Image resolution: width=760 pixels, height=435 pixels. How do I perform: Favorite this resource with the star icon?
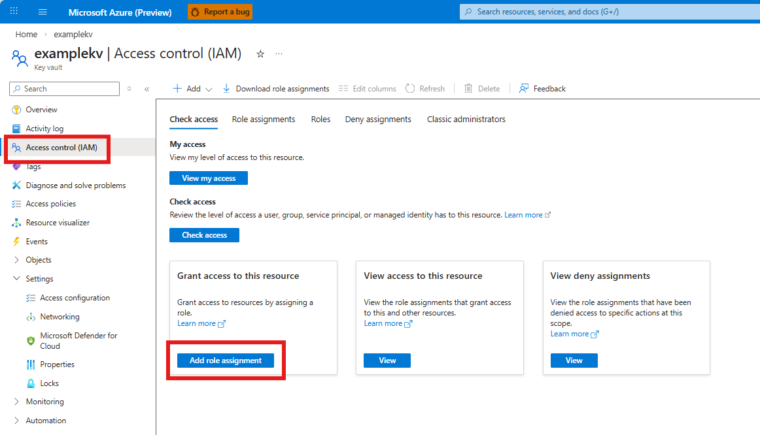tap(260, 54)
